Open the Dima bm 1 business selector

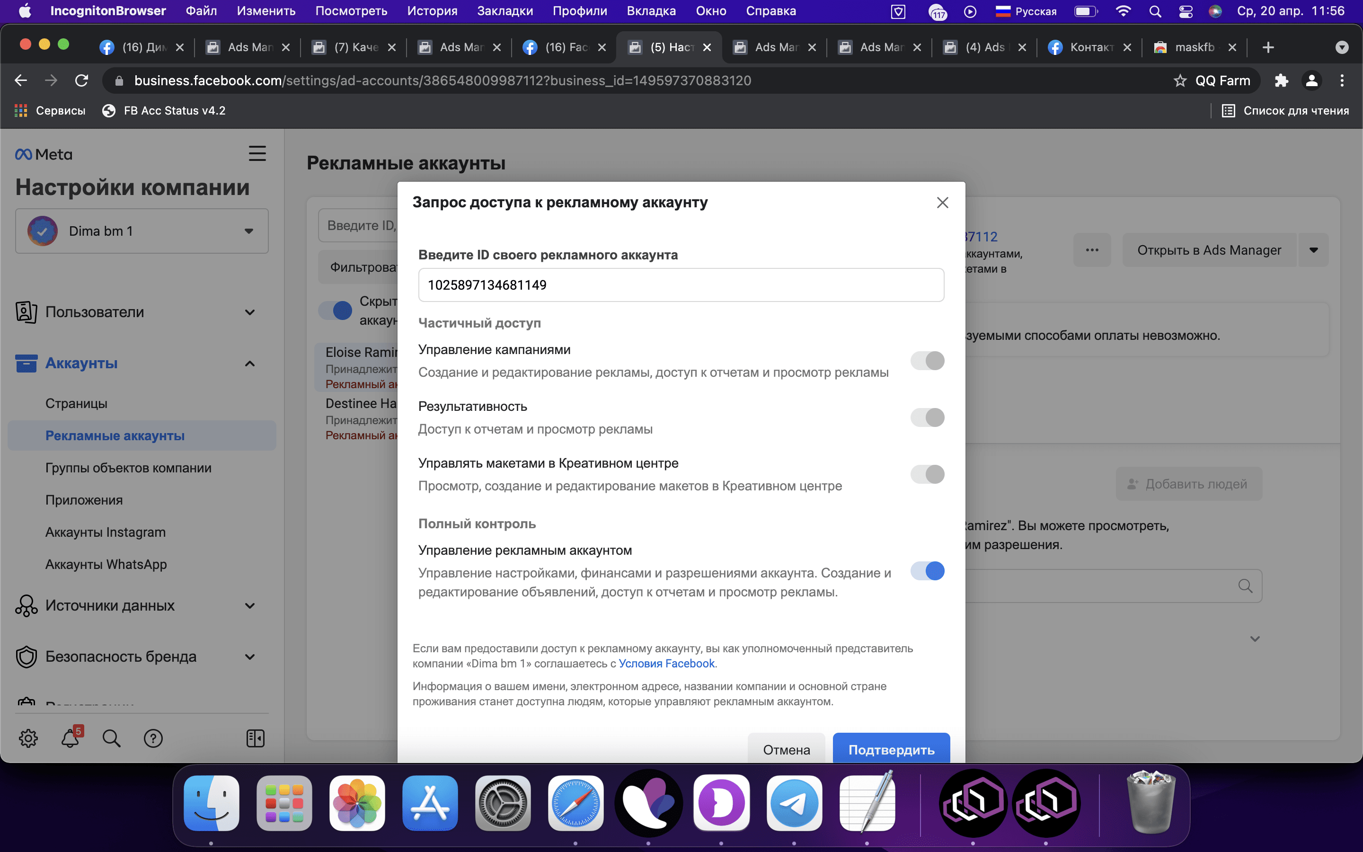[x=142, y=231]
